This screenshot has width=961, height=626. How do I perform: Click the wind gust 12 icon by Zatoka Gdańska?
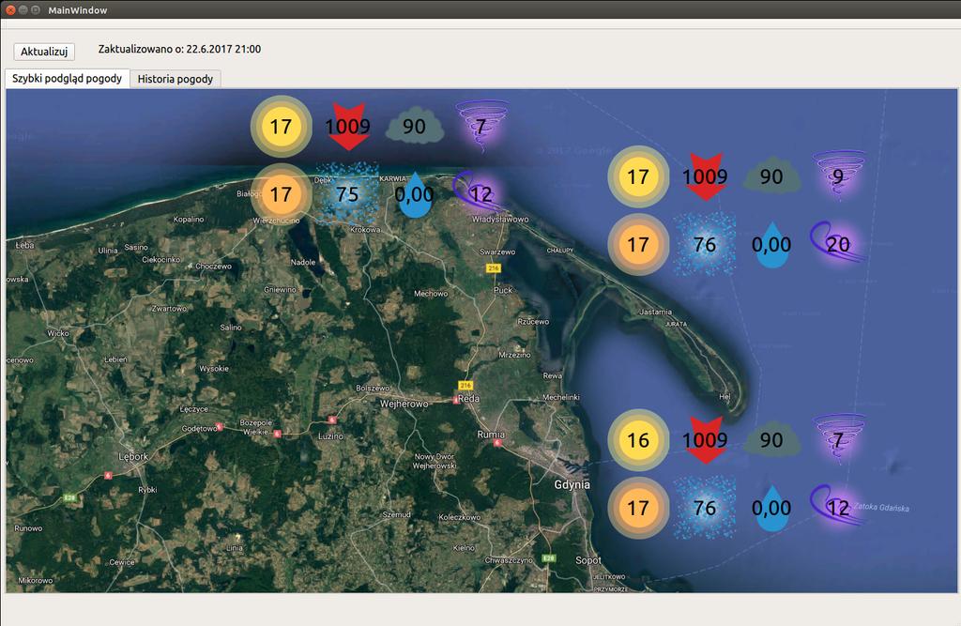838,507
